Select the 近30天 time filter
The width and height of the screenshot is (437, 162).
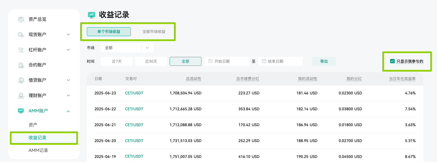(151, 61)
